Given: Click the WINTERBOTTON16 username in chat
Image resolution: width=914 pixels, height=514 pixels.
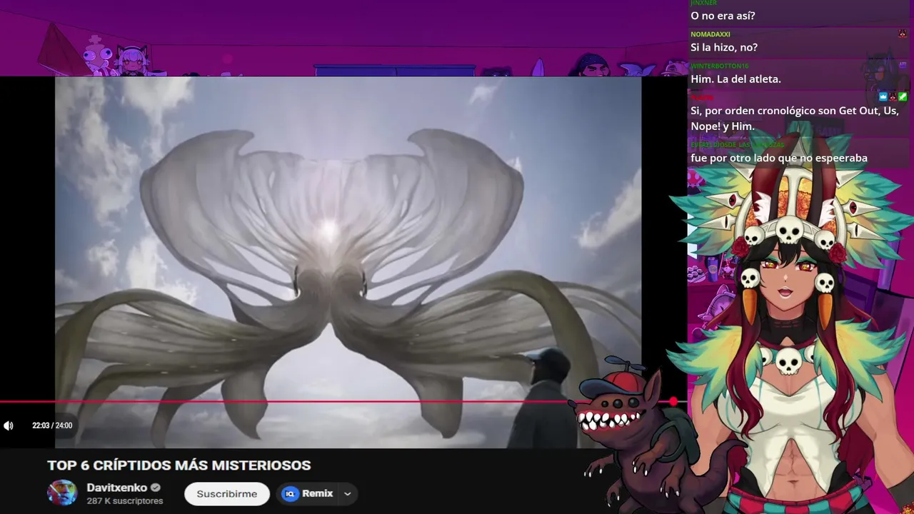Looking at the screenshot, I should [x=719, y=66].
